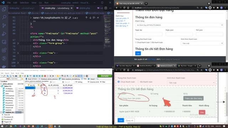The width and height of the screenshot is (228, 128).
Task: Unfold the form-group div at line 68
Action: pos(18,43)
